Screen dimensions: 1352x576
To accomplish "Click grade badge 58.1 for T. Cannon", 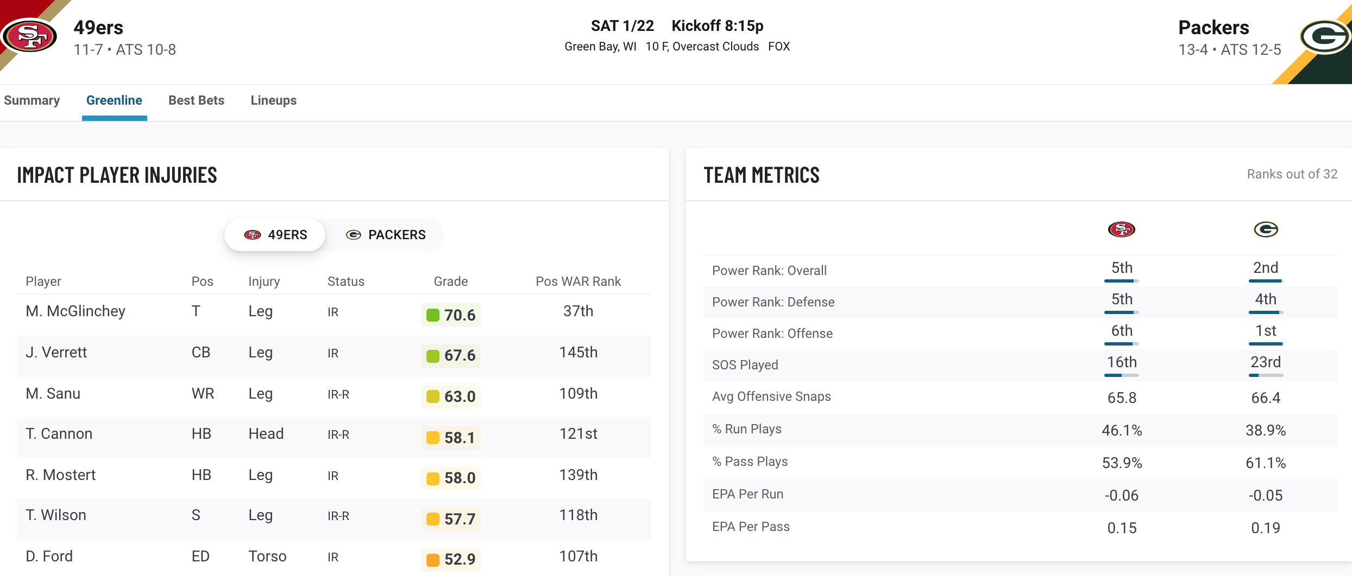I will [451, 438].
